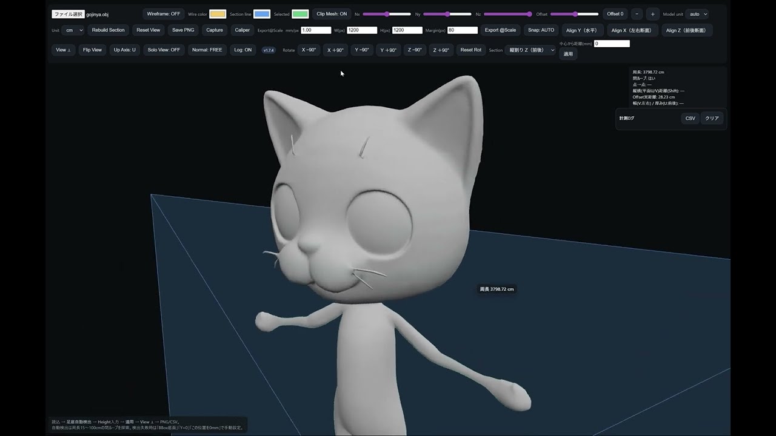776x436 pixels.
Task: Rotate model with Z +90° button
Action: click(x=441, y=50)
